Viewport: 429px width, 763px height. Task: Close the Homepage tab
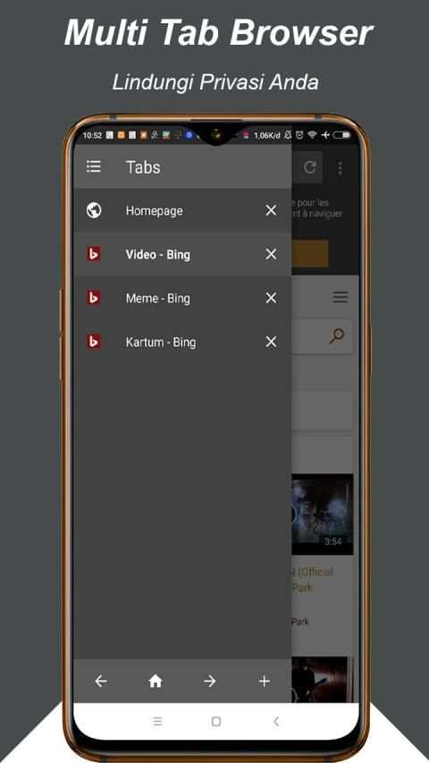pyautogui.click(x=271, y=210)
